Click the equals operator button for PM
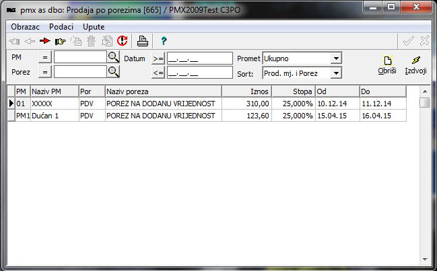The height and width of the screenshot is (271, 437). tap(45, 58)
